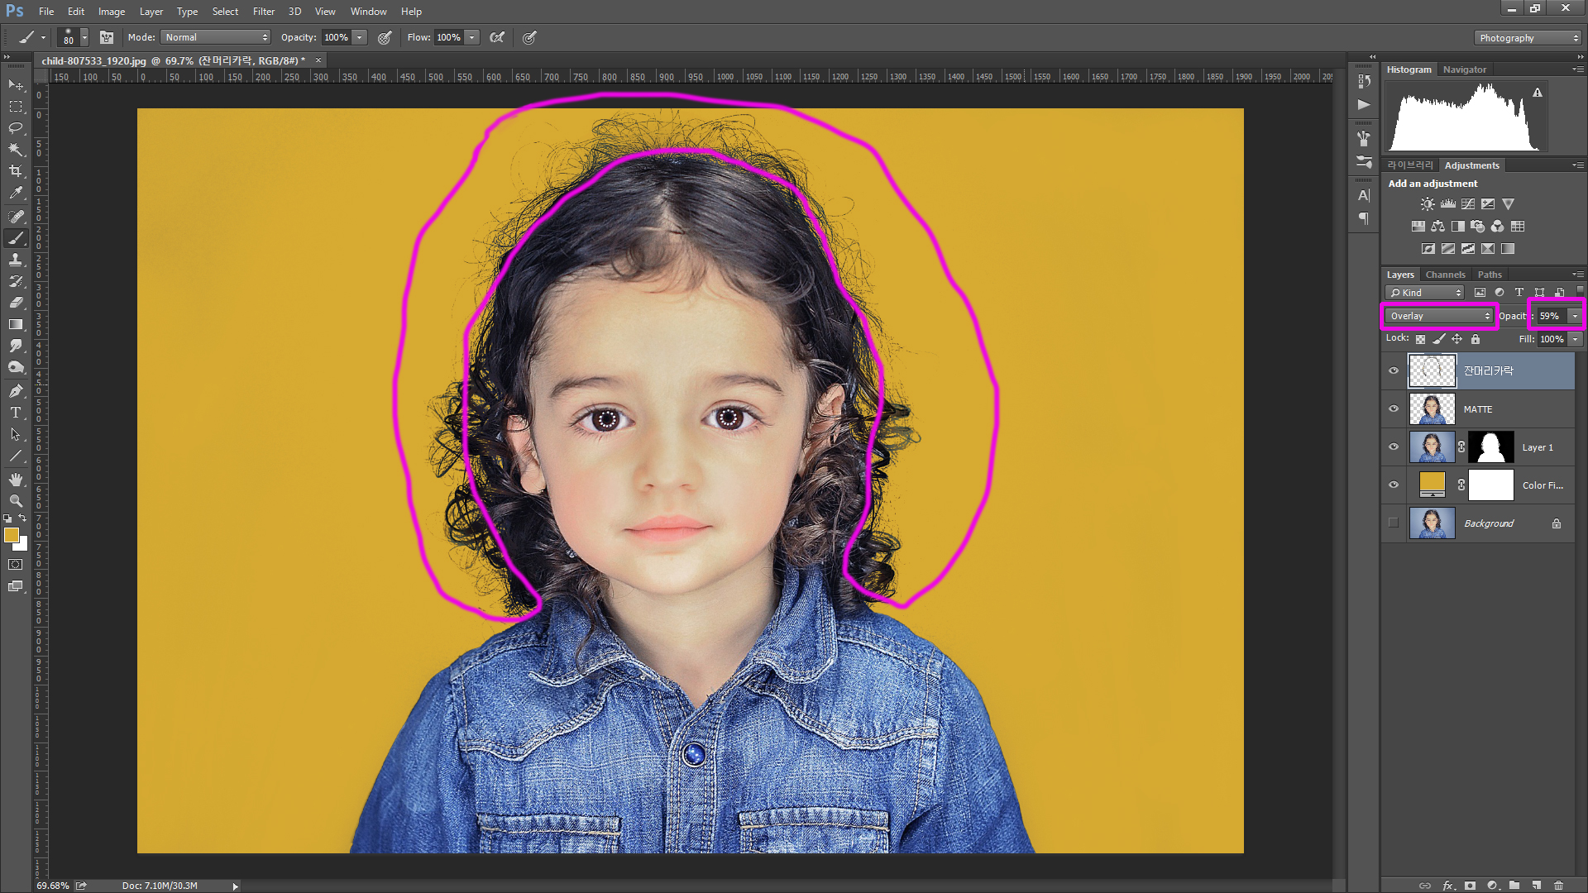Viewport: 1588px width, 893px height.
Task: Hide the MATTE layer visibility eye
Action: tap(1394, 409)
